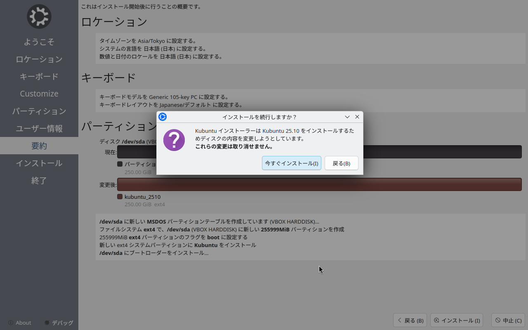Click the purple question mark icon in the dialog

click(x=174, y=140)
